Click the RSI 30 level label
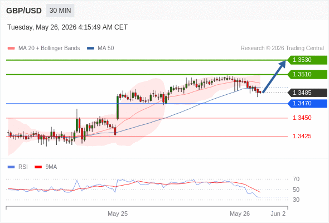Viewport: 329px width, 223px height. pyautogui.click(x=296, y=200)
